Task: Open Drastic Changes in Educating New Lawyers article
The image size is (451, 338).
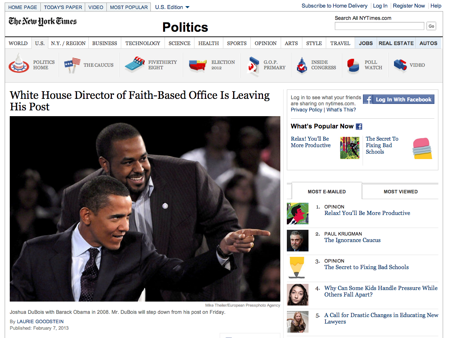Action: 381,318
